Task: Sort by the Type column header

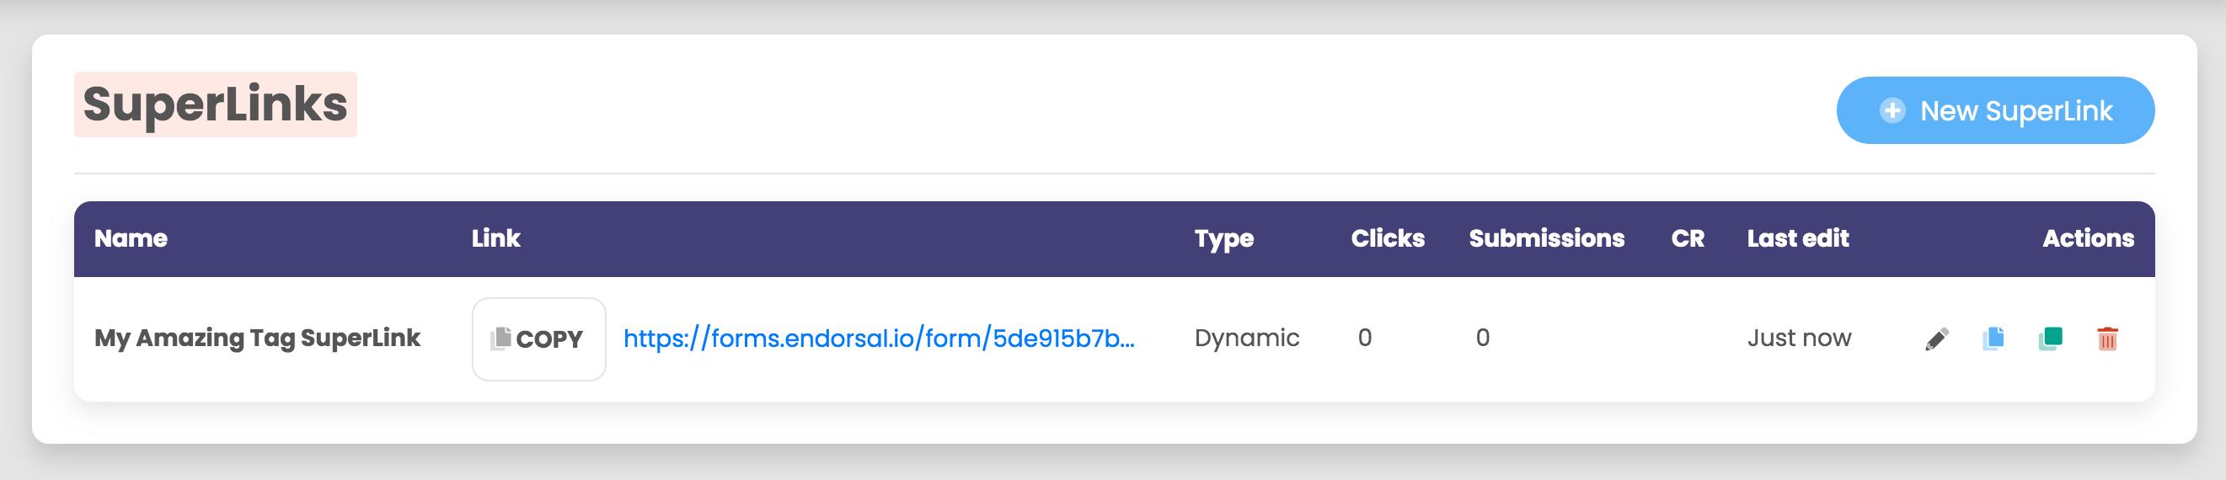Action: [1223, 238]
